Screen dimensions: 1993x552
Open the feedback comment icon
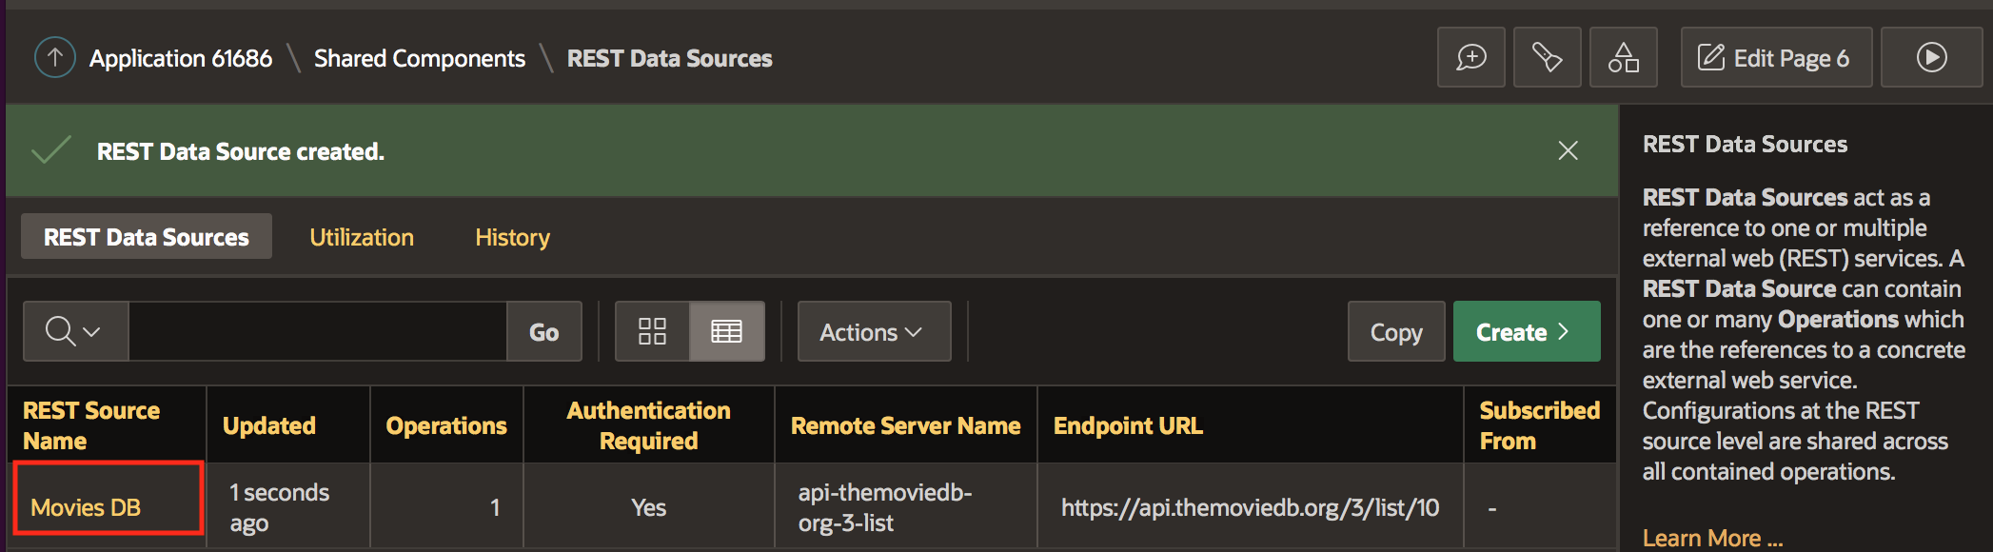(1470, 58)
